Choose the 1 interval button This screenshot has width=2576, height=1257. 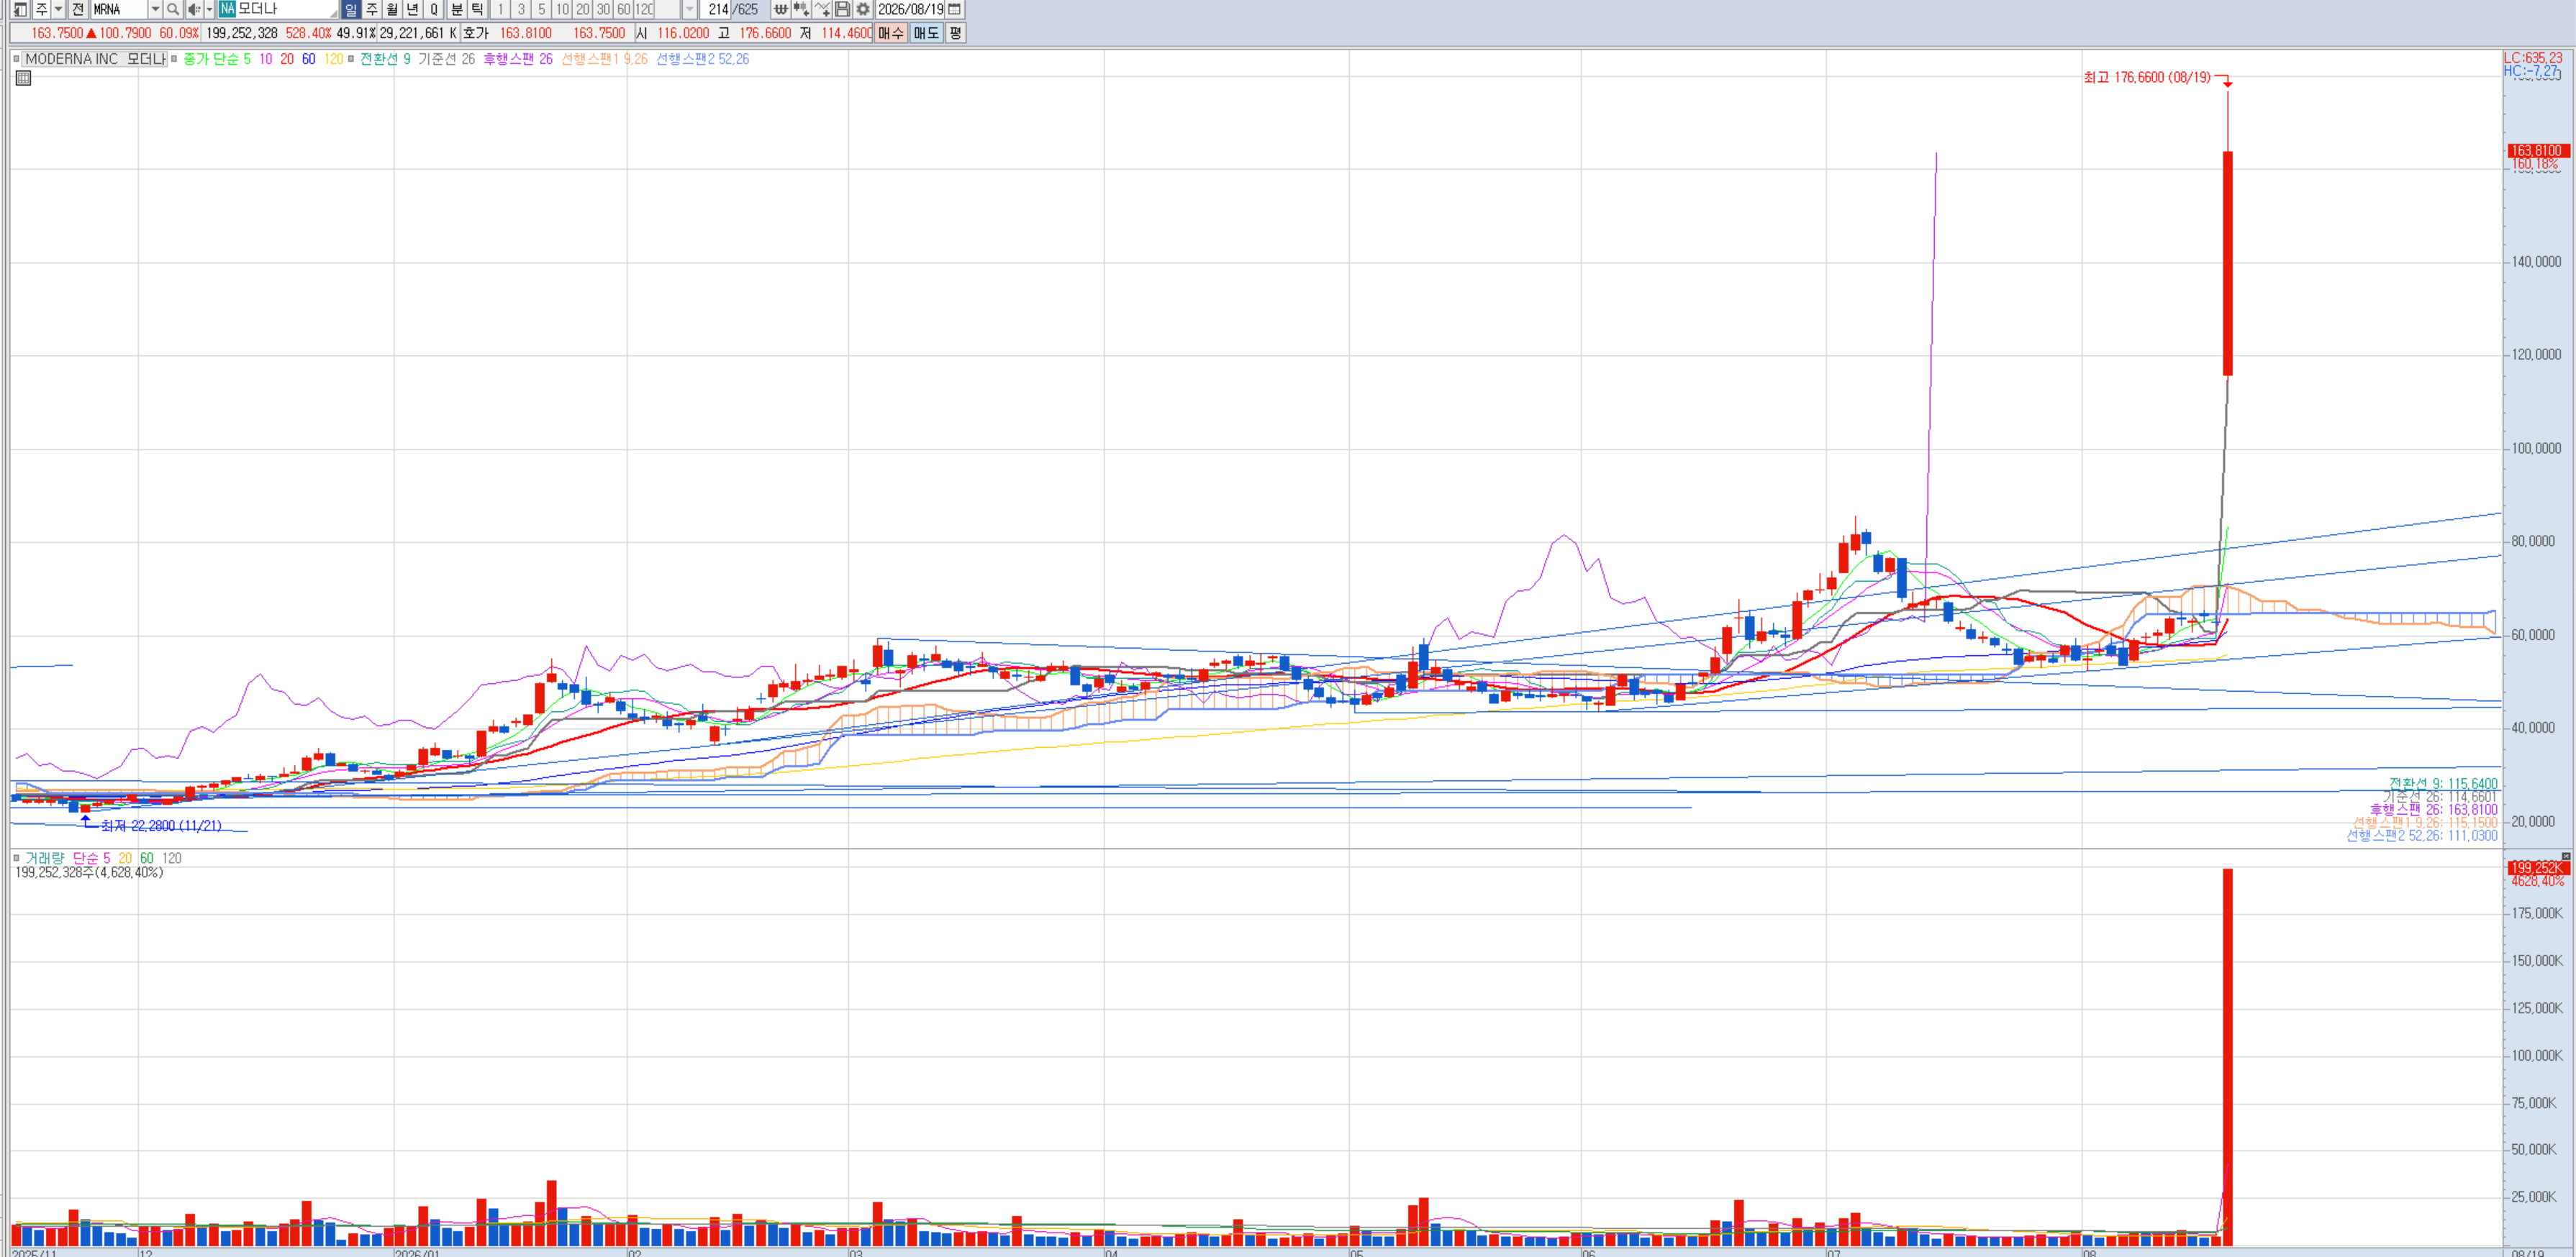click(x=500, y=9)
